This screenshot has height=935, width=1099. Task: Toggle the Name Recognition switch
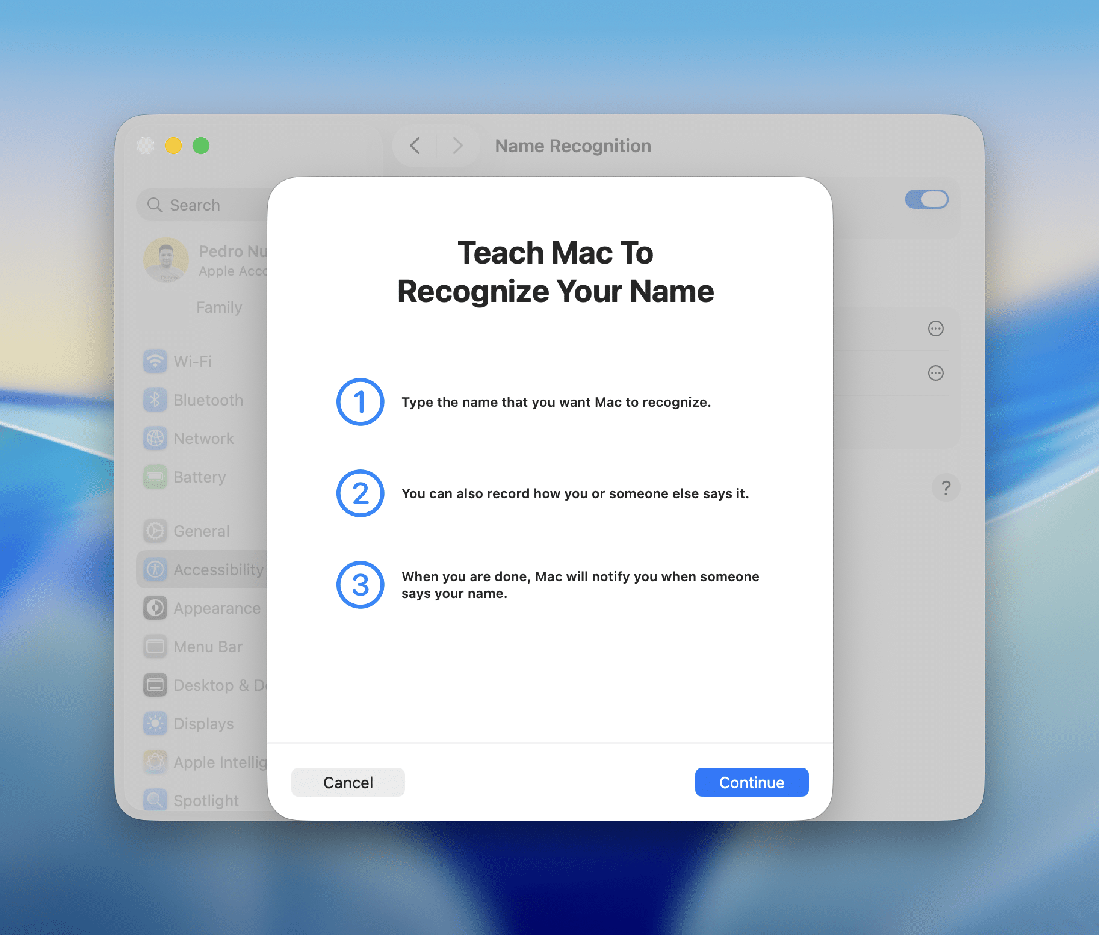click(x=926, y=200)
